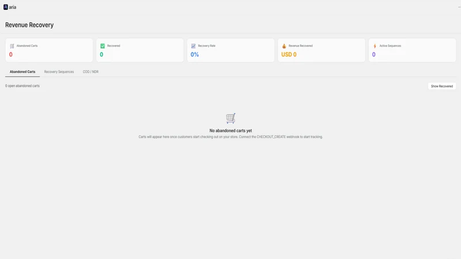Open the COD / NDR tab
Screen dimensions: 461x259
pos(90,71)
